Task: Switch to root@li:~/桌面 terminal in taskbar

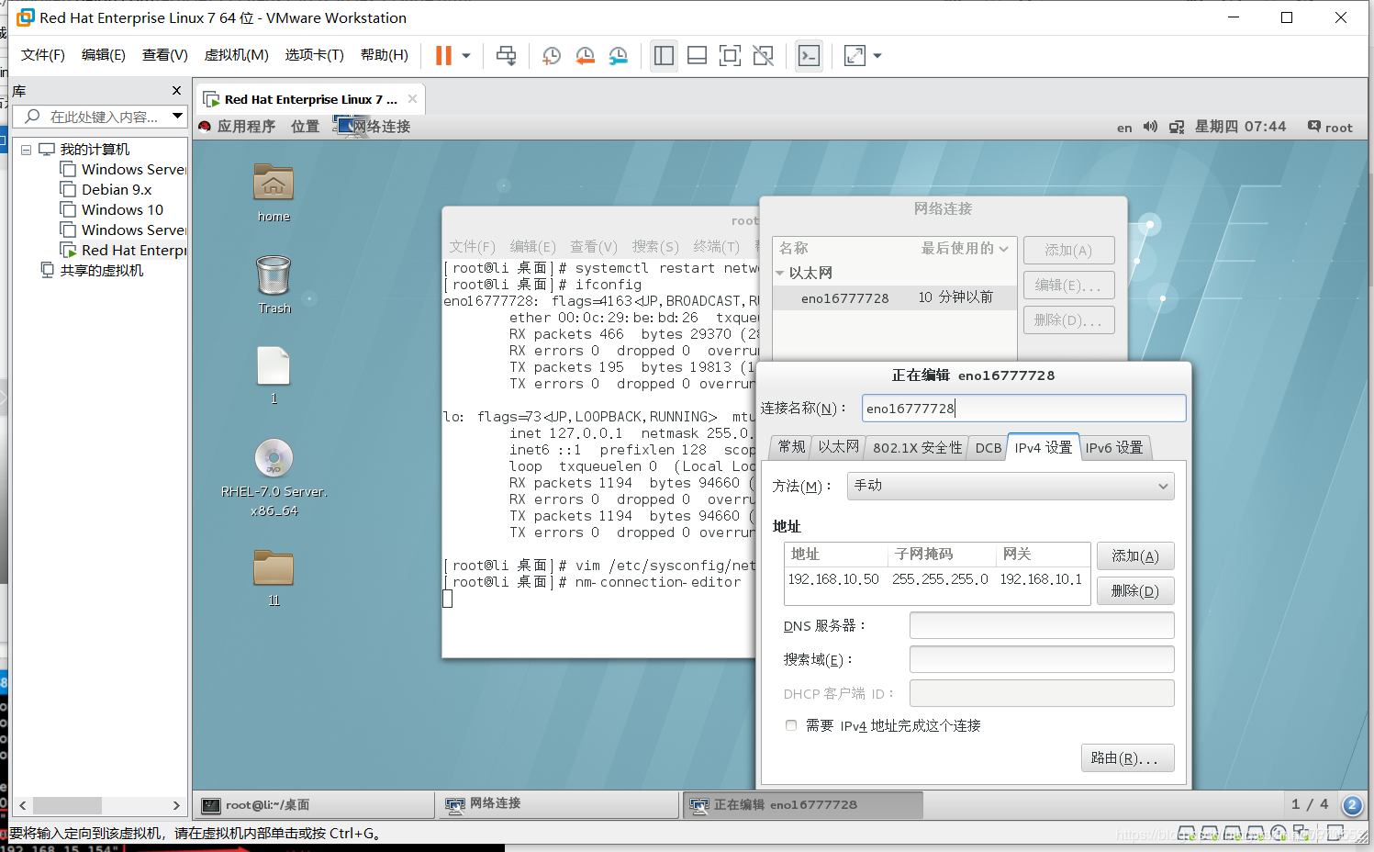Action: [314, 805]
